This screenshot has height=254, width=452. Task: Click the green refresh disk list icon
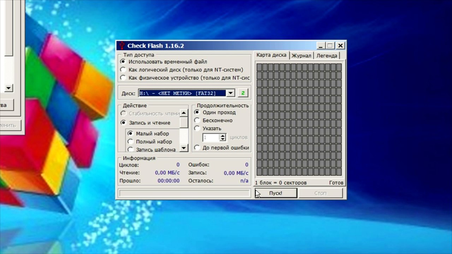point(243,93)
